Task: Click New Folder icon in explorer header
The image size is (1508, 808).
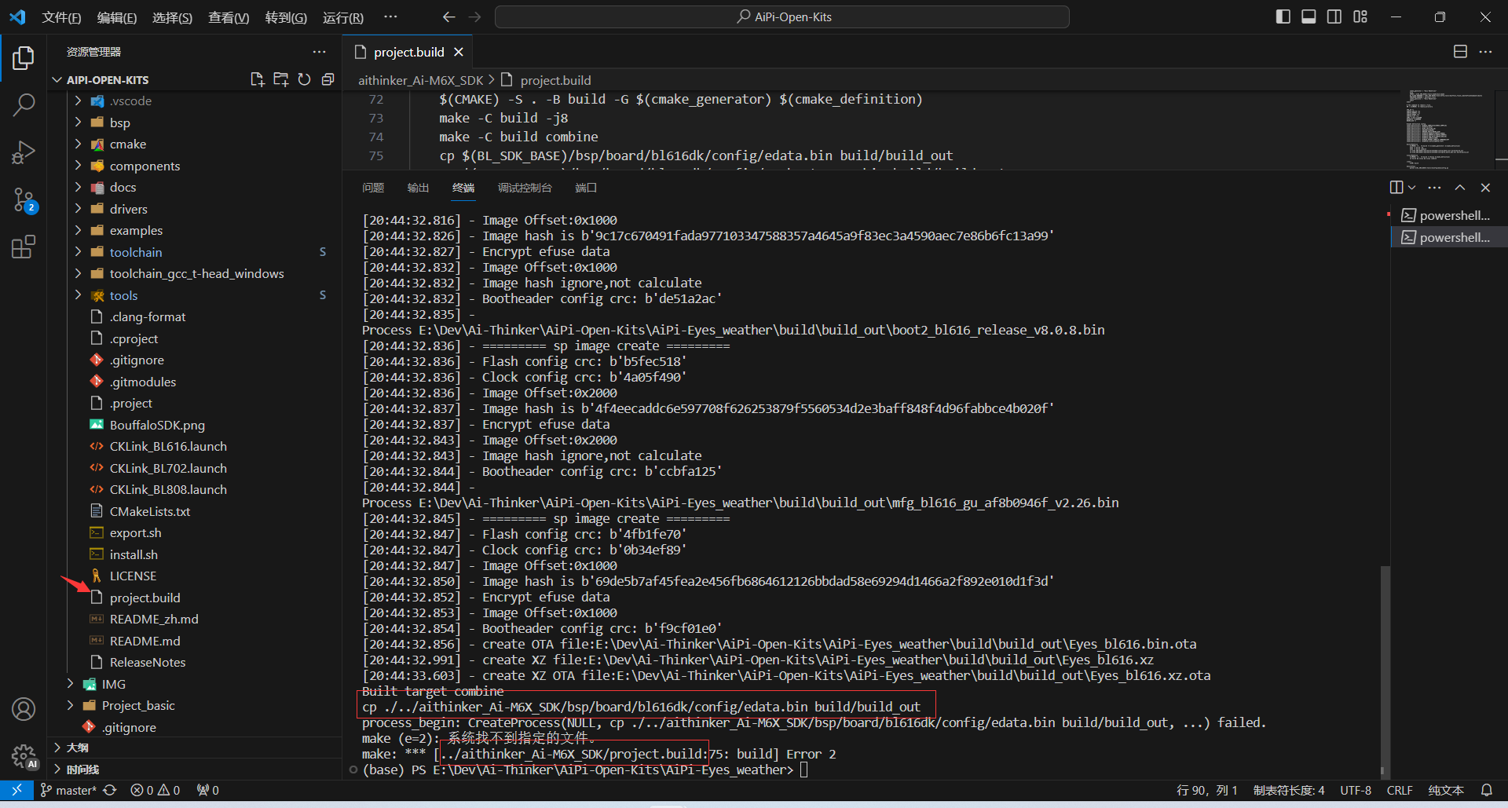Action: (x=280, y=79)
